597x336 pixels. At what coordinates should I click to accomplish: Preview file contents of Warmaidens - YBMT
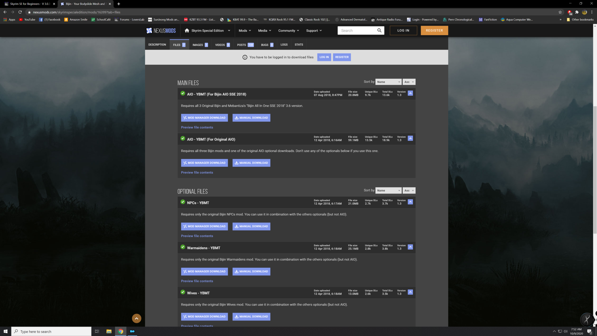click(197, 281)
